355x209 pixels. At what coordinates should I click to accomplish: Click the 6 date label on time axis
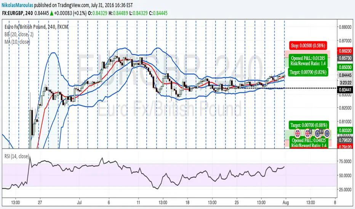pos(109,203)
